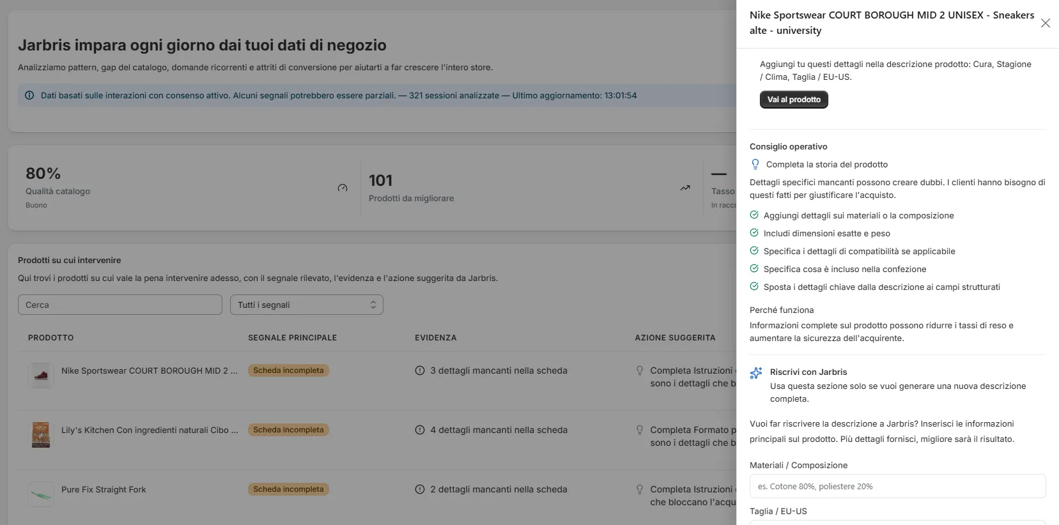
Task: Click '3 dettagli mancanti nella scheda' text
Action: (499, 370)
